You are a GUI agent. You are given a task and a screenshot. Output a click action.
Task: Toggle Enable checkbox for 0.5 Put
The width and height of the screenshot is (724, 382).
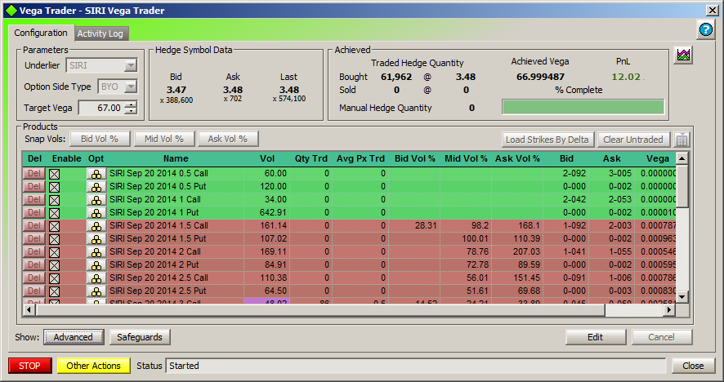(55, 187)
